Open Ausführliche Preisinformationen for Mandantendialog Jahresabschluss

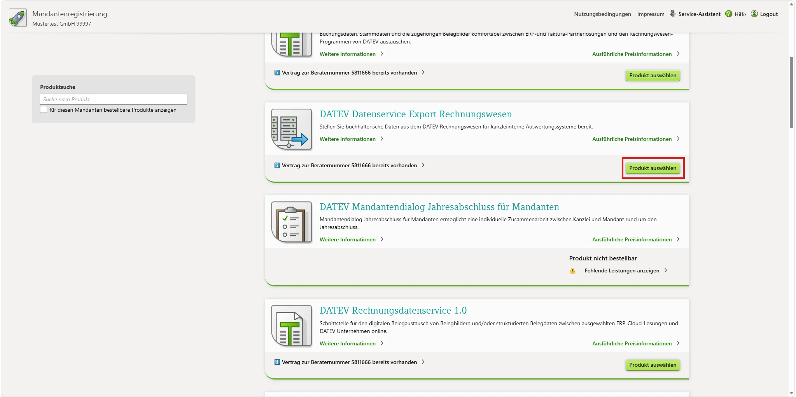(x=632, y=239)
